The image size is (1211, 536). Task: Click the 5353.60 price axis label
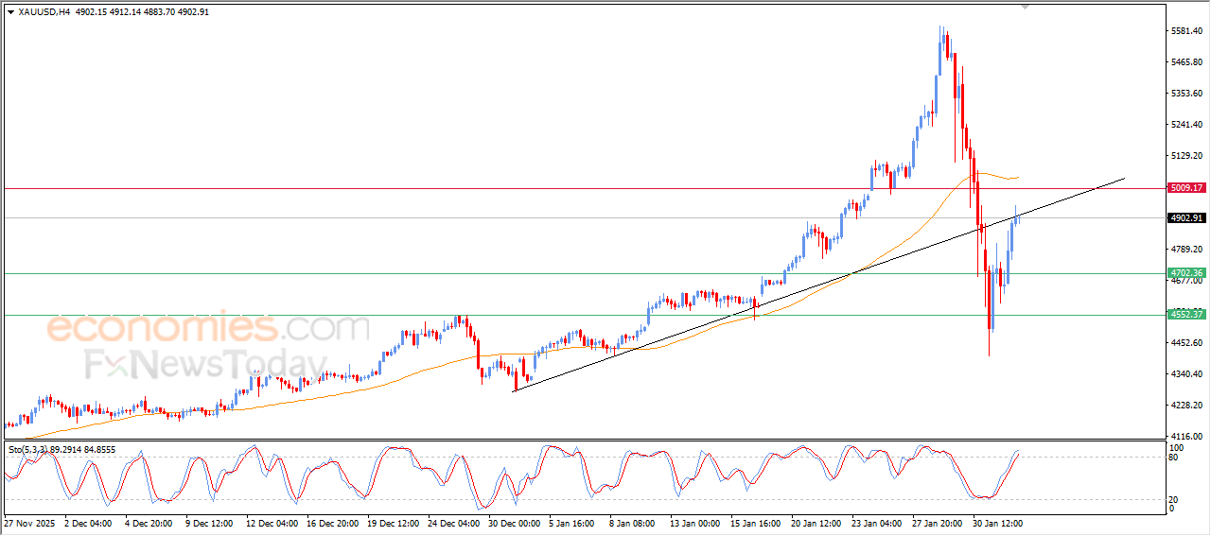(1186, 94)
